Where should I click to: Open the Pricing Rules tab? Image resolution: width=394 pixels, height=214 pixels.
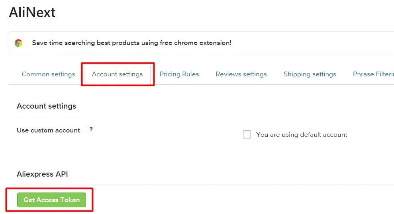[179, 74]
